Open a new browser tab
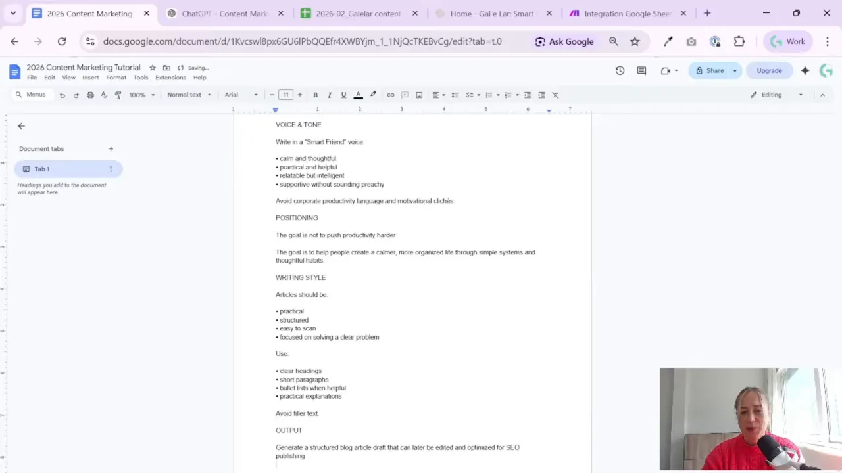The width and height of the screenshot is (842, 473). [707, 13]
